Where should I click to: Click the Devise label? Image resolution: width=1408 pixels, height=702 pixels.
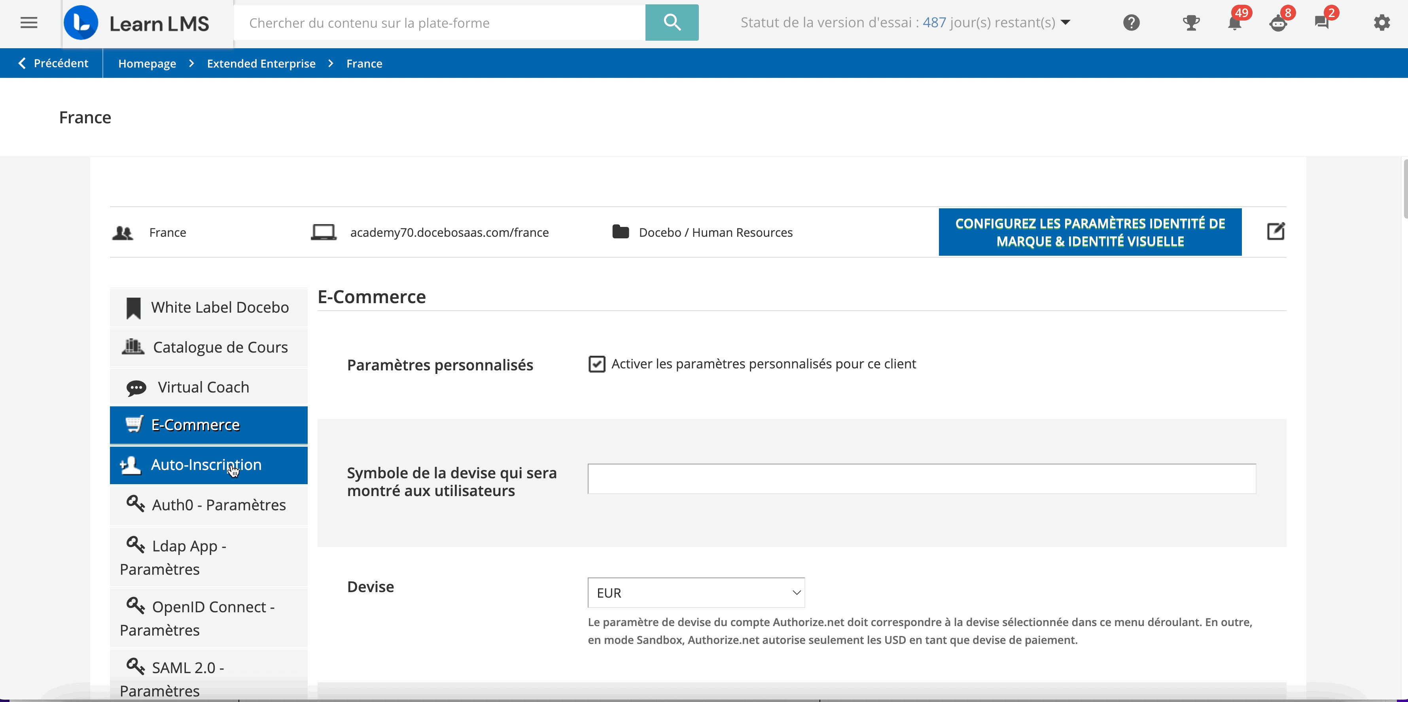tap(371, 587)
